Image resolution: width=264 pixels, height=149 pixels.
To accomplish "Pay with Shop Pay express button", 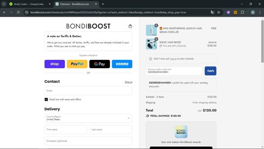I will click(x=55, y=64).
